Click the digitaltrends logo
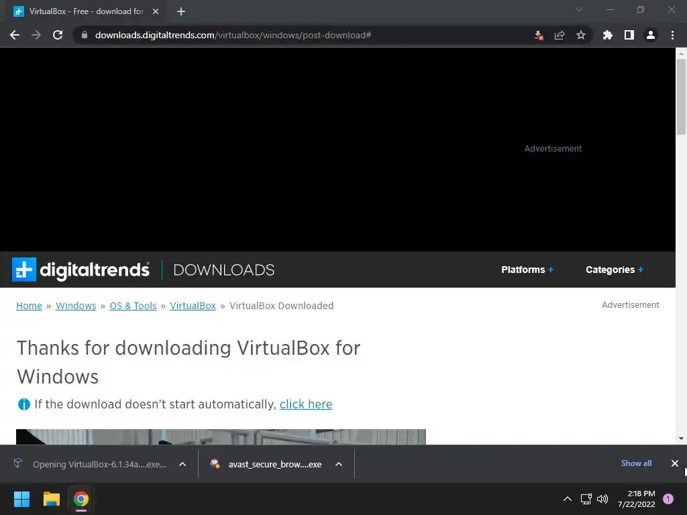Image resolution: width=687 pixels, height=515 pixels. click(x=81, y=270)
